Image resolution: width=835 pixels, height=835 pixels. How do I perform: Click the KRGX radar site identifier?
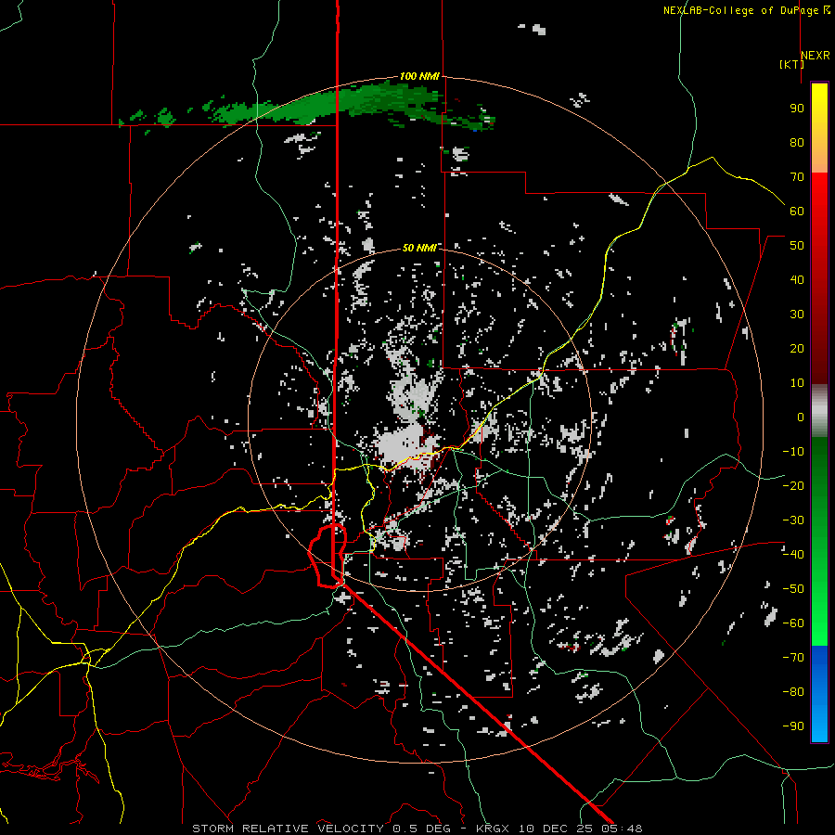(x=493, y=829)
